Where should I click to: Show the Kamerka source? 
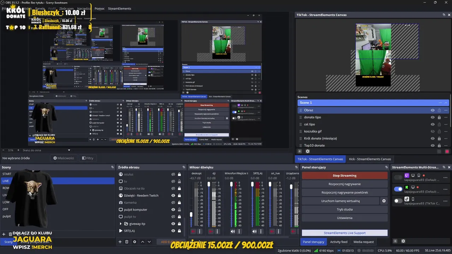coord(173,202)
